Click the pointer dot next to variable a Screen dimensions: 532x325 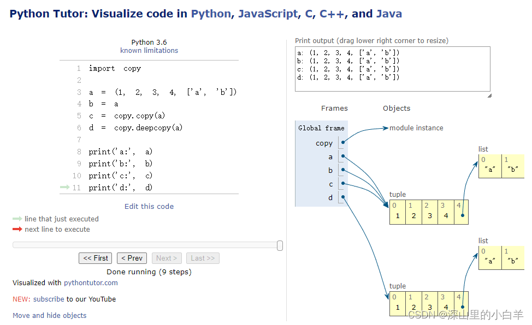pos(343,157)
